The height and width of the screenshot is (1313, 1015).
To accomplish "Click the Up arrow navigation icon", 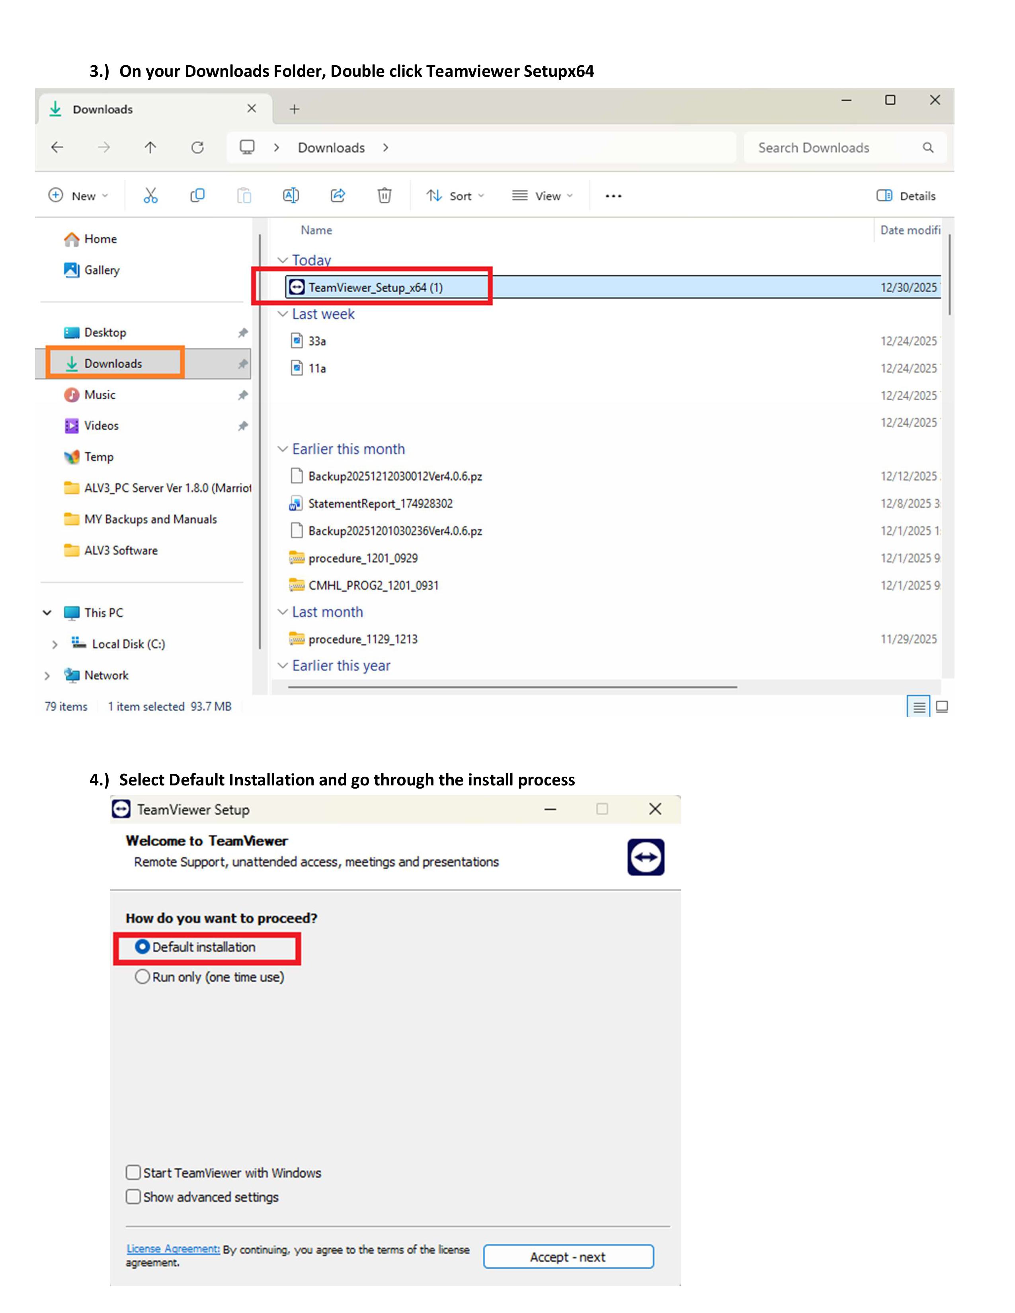I will (x=150, y=147).
